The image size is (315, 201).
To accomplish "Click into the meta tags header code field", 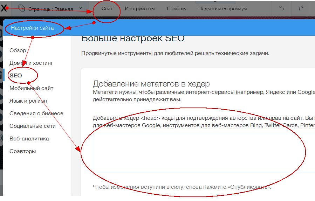I will point(204,153).
